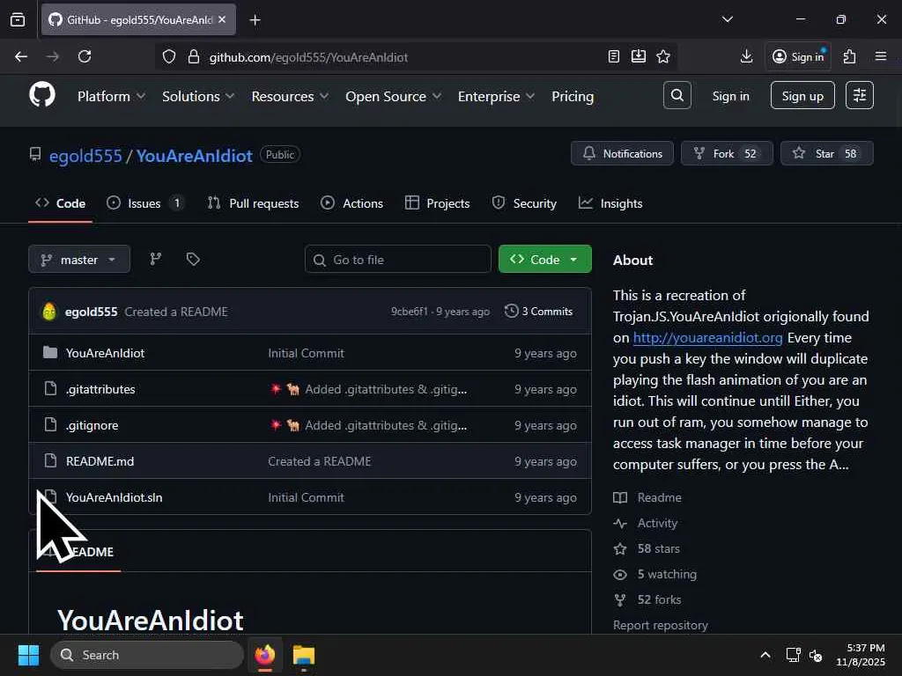Click the site lock padlock icon
The image size is (902, 676).
tap(194, 57)
